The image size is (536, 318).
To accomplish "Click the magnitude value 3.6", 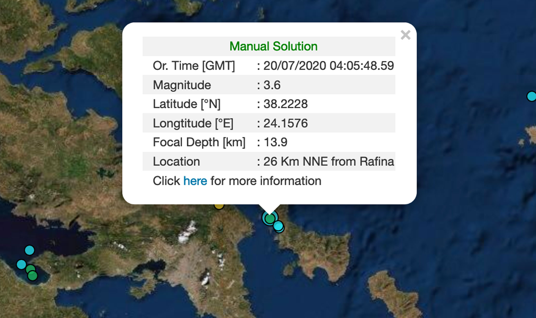I will 272,85.
